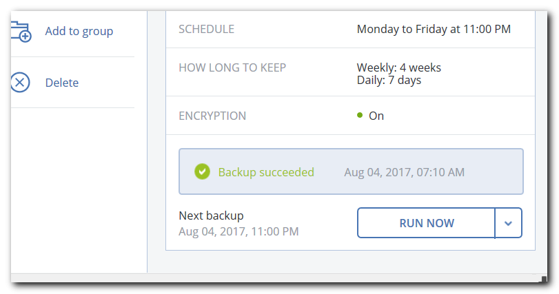The height and width of the screenshot is (294, 559).
Task: Edit the Weekly: 4 weeks retention value
Action: [x=399, y=67]
